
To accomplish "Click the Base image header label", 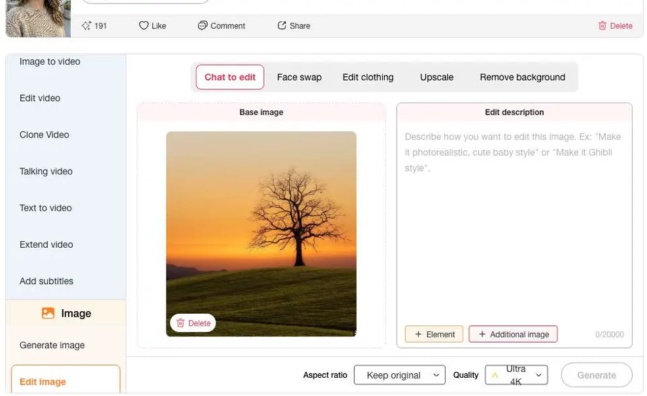I will tap(261, 112).
